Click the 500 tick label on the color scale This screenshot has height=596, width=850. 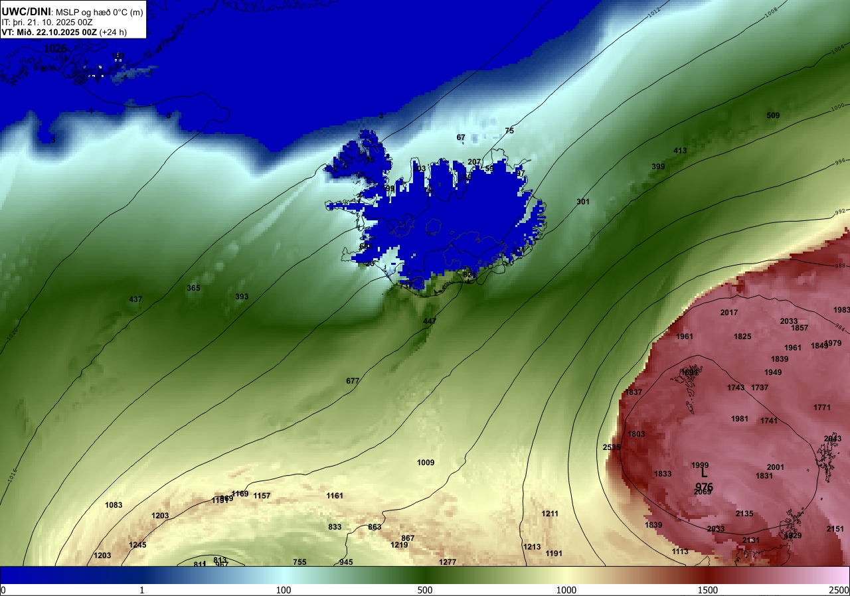(425, 590)
